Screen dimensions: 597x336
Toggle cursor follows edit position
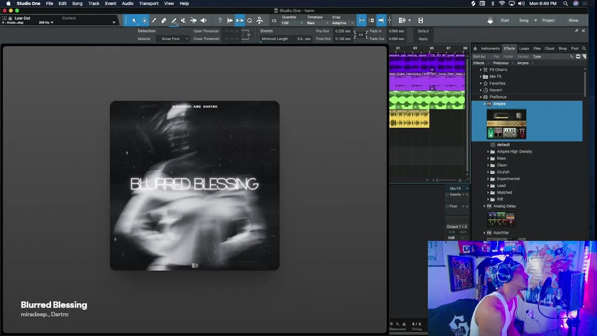coord(389,21)
